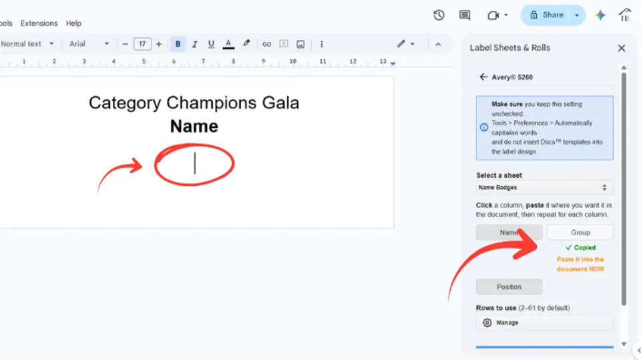Click the sidebar scroll up arrow
The image size is (641, 360).
point(624,67)
